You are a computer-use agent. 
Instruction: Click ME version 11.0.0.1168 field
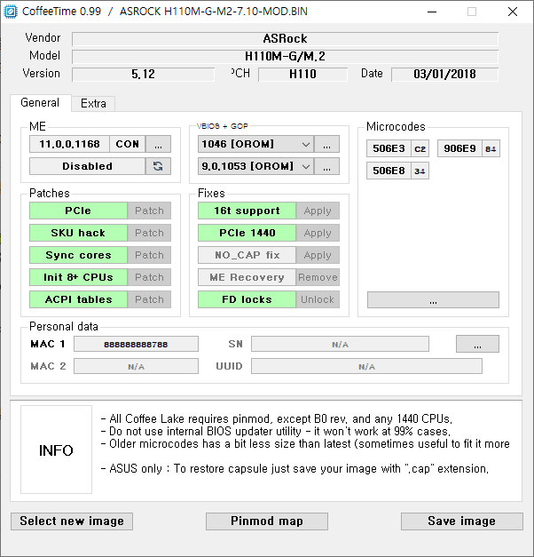(x=69, y=144)
